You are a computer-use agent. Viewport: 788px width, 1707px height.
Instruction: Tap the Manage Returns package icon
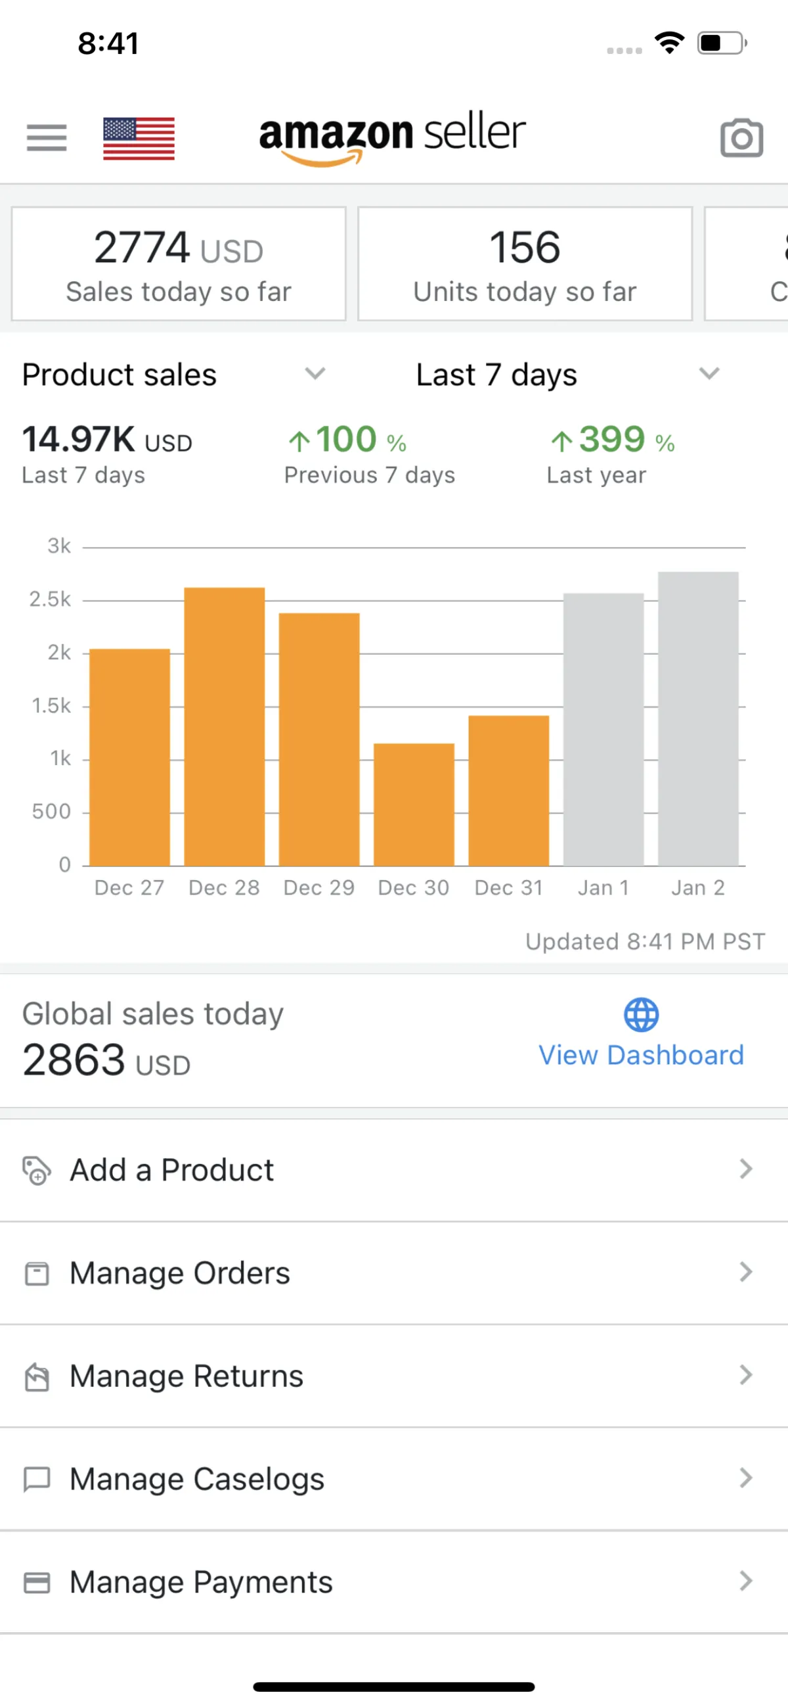pos(37,1376)
